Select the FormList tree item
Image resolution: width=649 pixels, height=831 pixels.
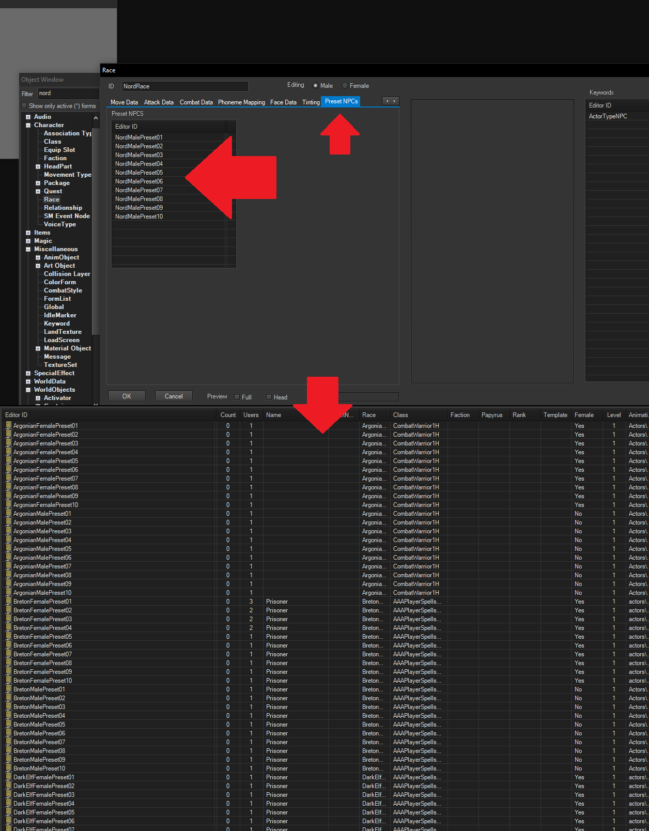[x=57, y=299]
